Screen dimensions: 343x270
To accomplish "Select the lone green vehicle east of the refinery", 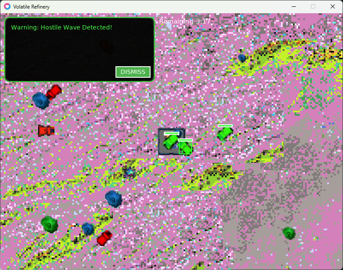I will 225,134.
